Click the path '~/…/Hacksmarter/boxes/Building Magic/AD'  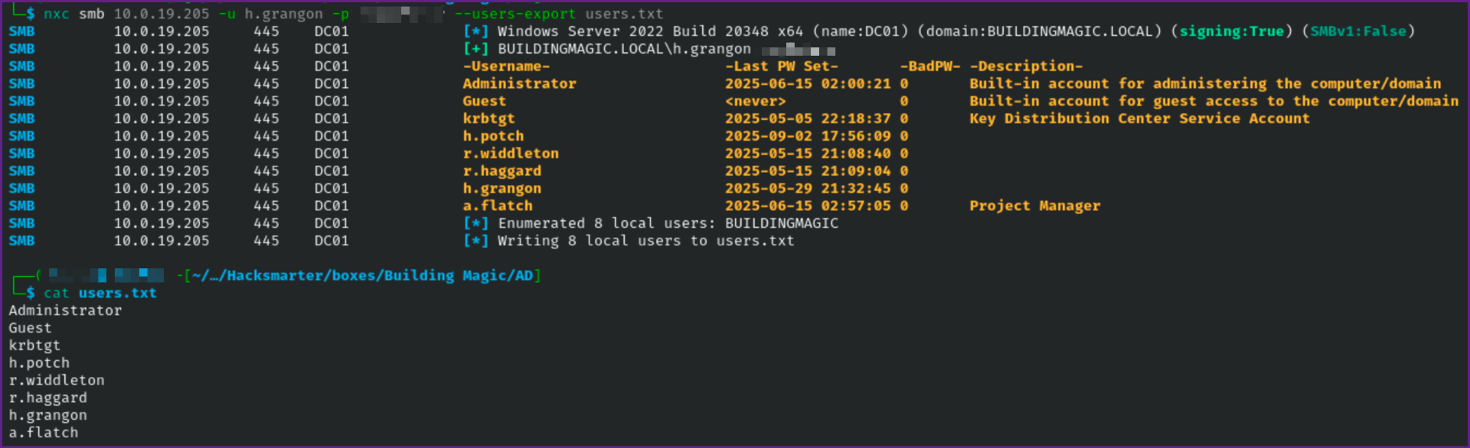tap(362, 275)
